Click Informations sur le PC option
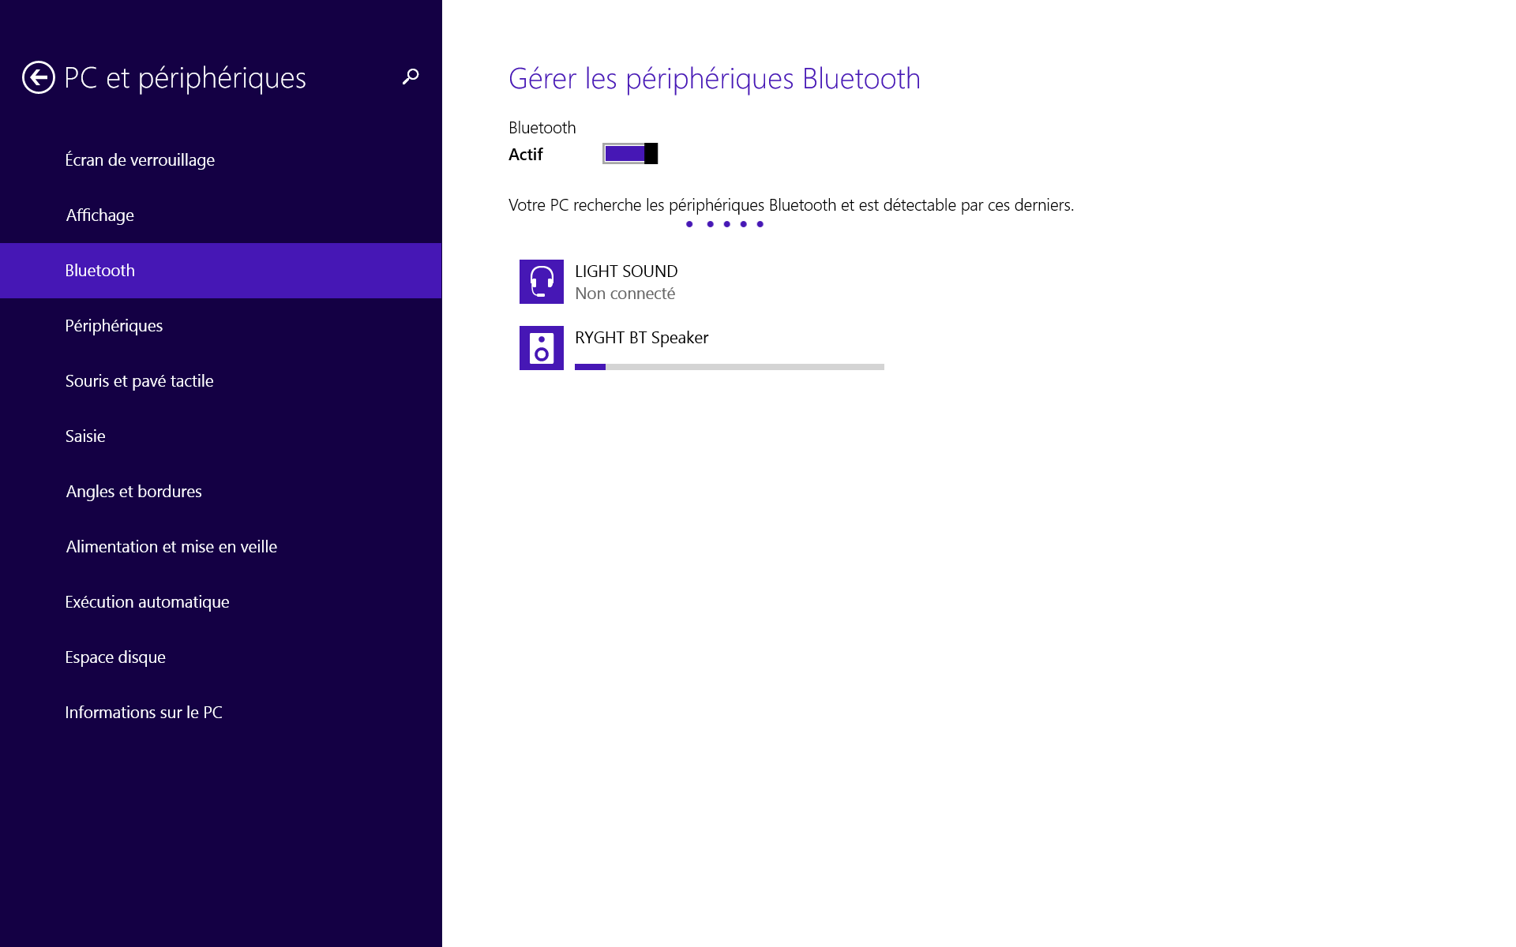The image size is (1516, 947). pos(144,713)
